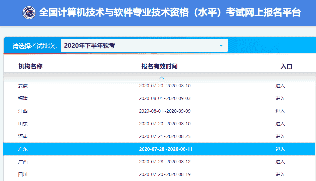
Task: Select the 安徽 organization name
Action: (23, 86)
